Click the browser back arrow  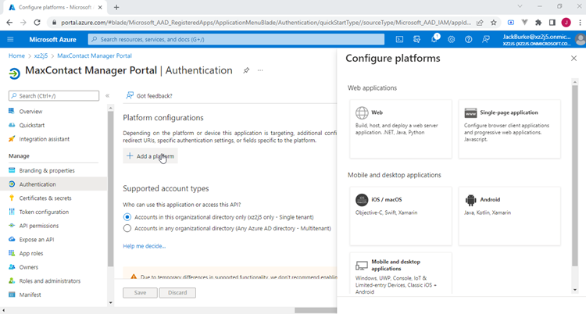coord(9,23)
